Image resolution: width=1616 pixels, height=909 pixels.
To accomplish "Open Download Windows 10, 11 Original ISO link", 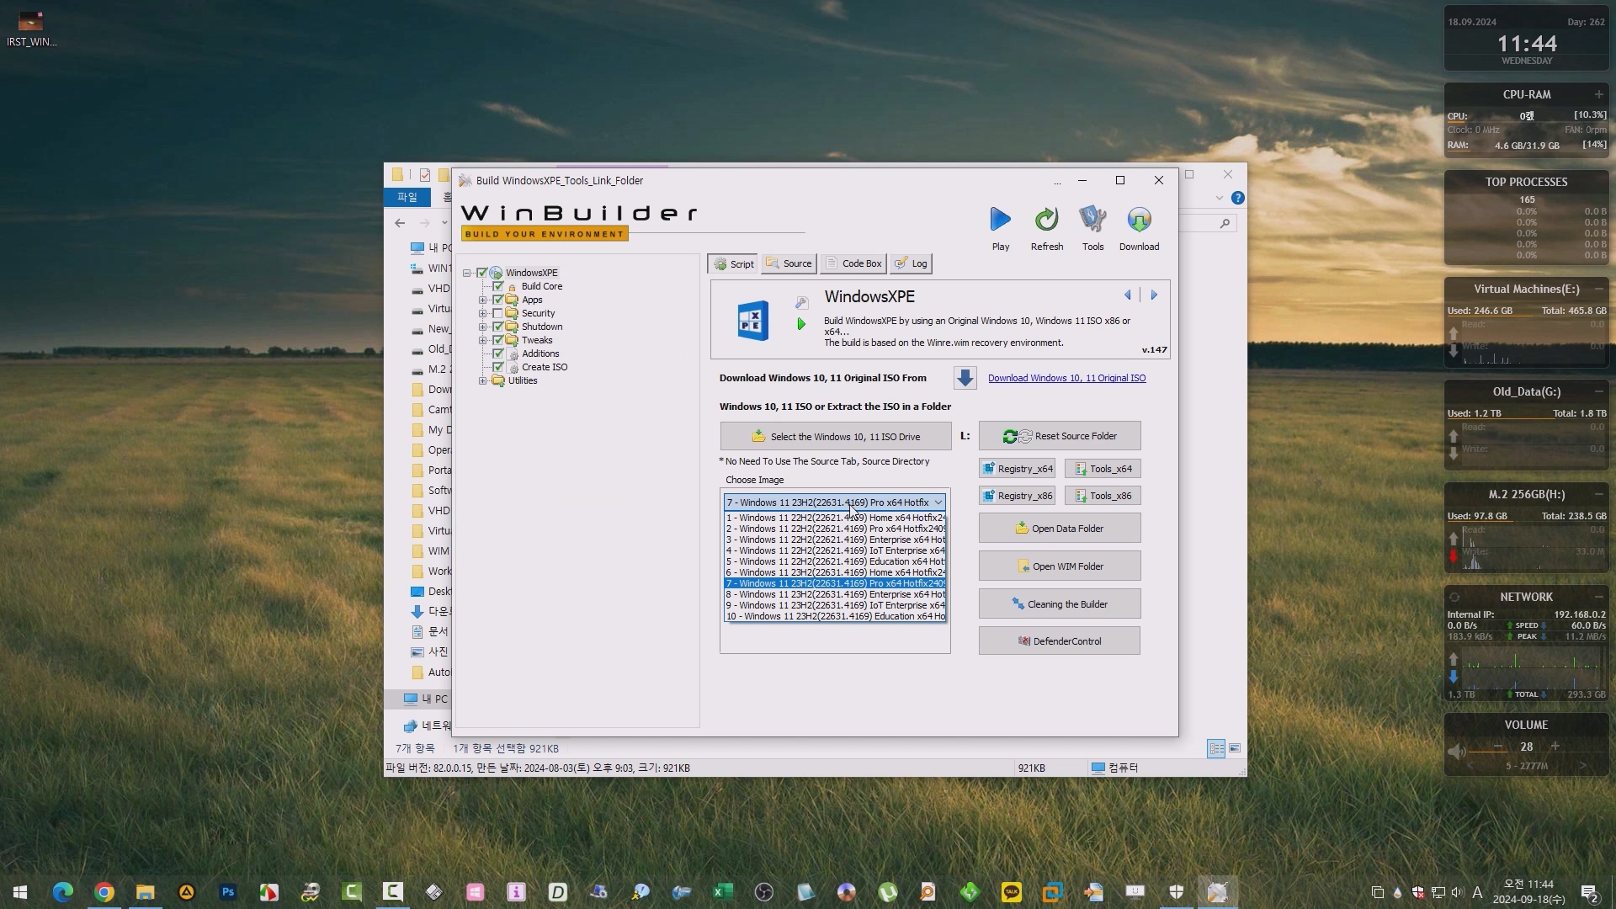I will click(x=1066, y=378).
